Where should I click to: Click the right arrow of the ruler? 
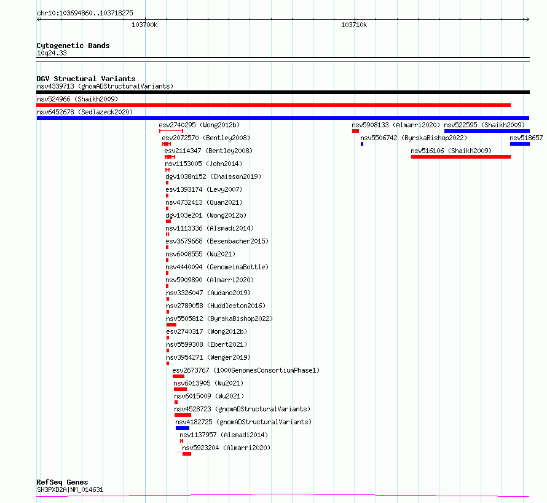527,20
